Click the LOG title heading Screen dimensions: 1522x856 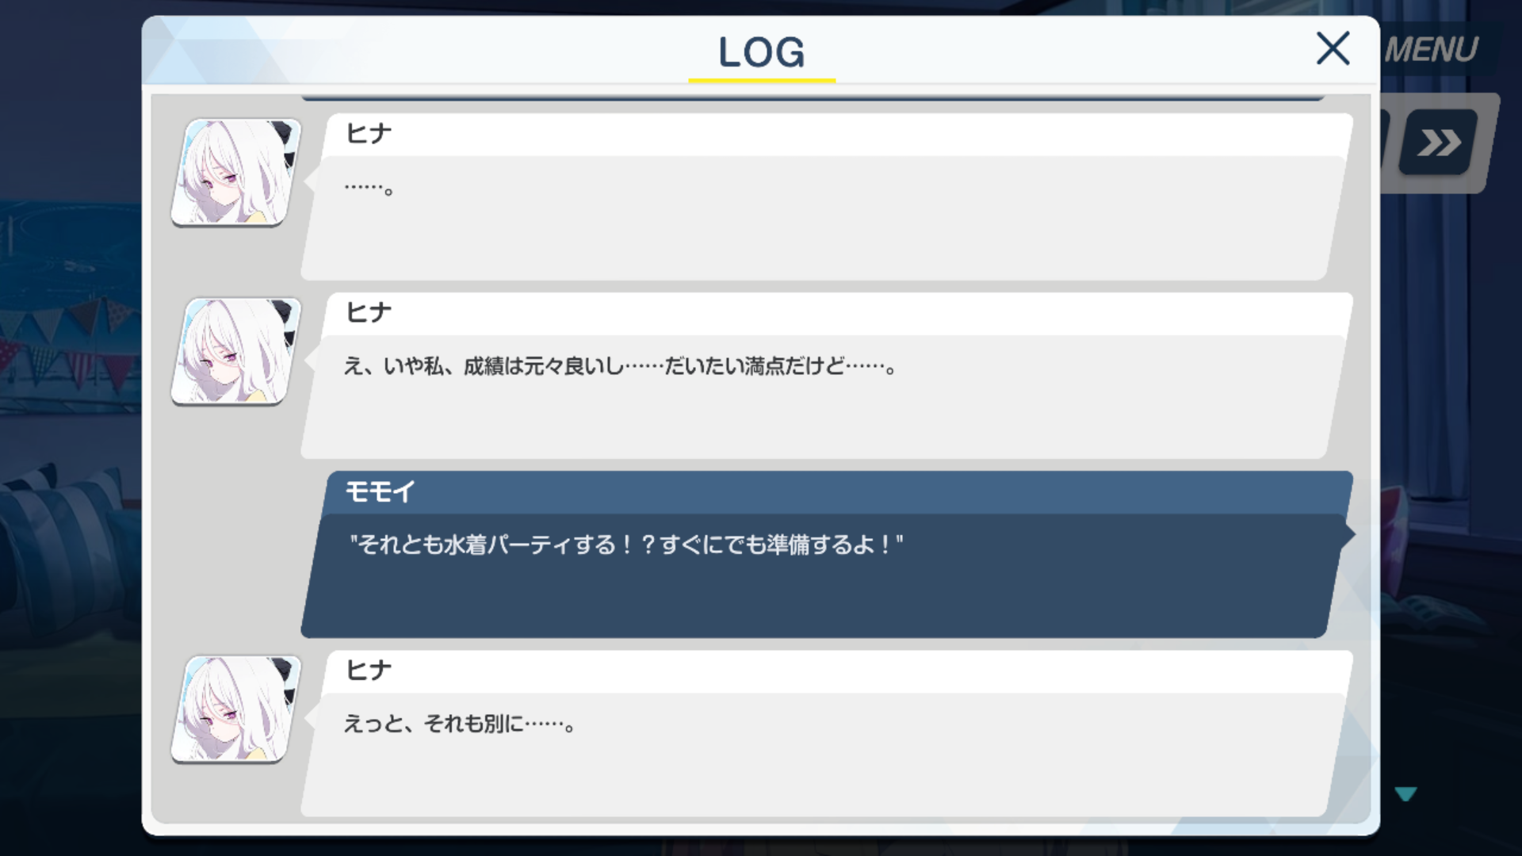761,52
